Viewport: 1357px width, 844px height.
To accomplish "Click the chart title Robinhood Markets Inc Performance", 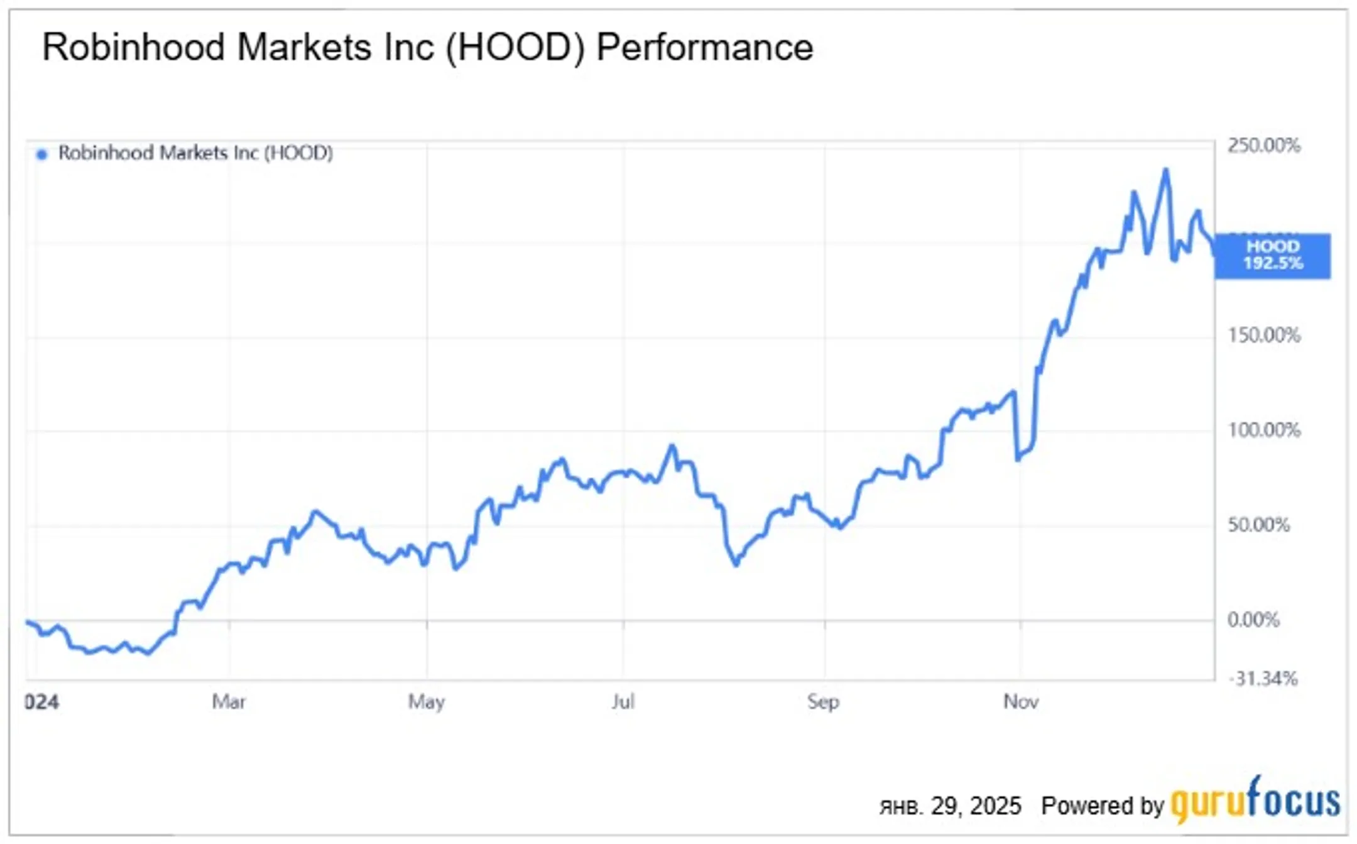I will 427,47.
